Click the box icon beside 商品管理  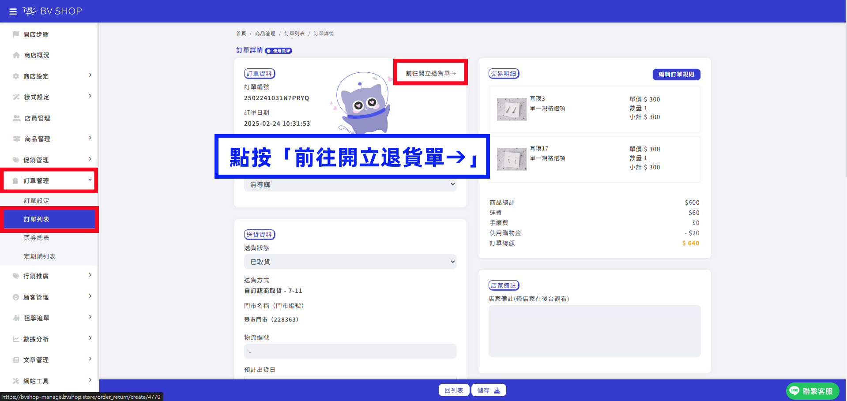17,139
